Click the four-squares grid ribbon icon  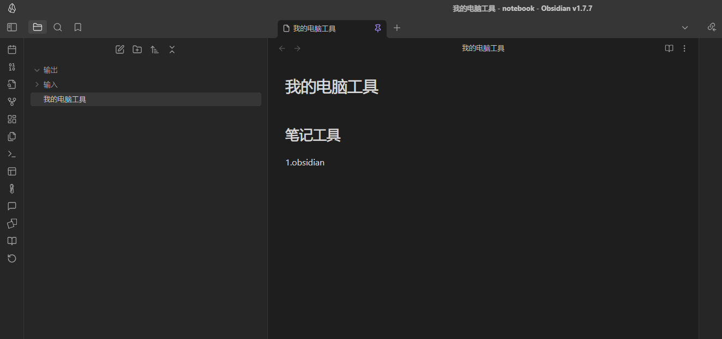12,119
